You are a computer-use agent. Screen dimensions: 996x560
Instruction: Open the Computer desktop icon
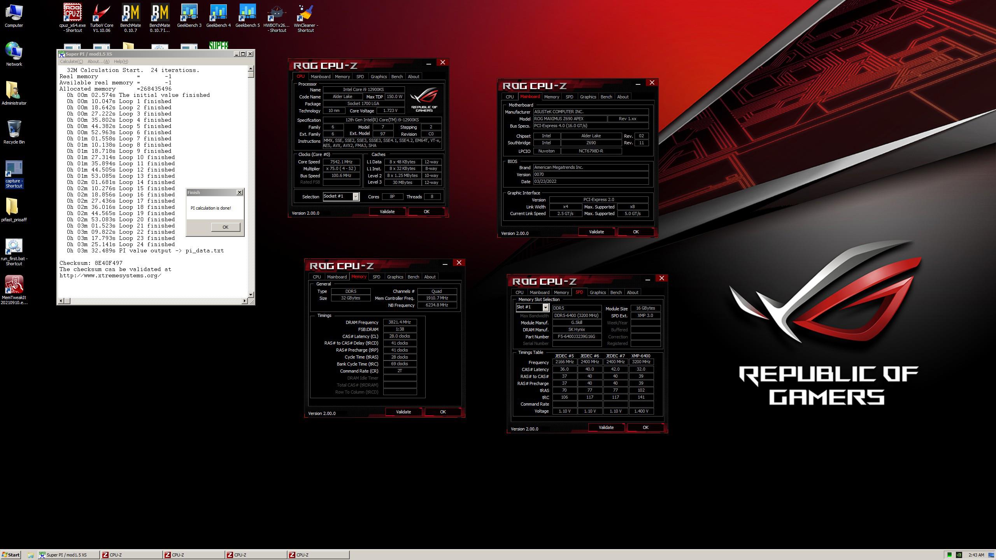14,16
